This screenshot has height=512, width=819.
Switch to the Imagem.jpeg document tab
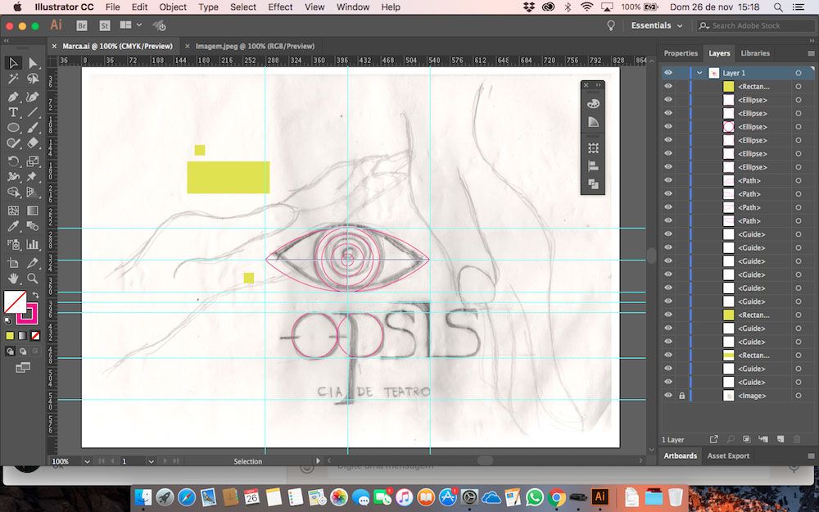(255, 47)
